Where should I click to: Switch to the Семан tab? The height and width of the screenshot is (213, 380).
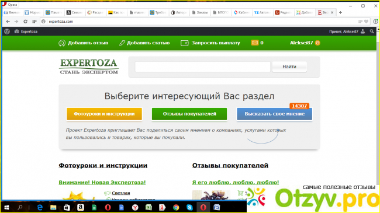[75, 12]
